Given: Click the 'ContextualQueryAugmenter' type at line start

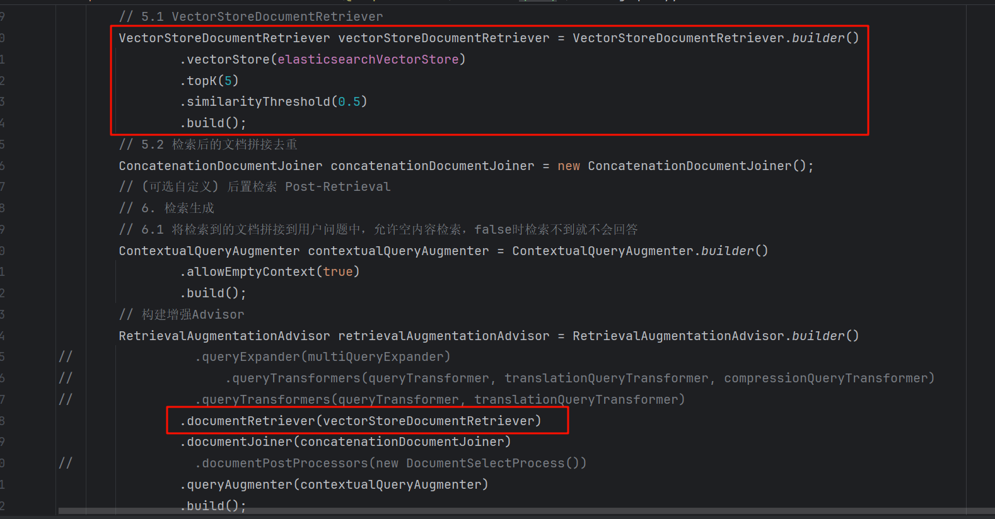Looking at the screenshot, I should [209, 251].
